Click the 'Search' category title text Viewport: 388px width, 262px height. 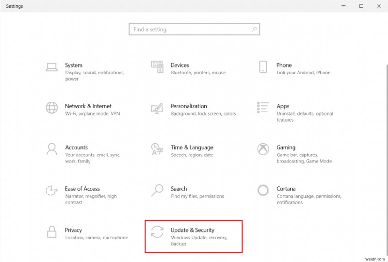point(178,189)
